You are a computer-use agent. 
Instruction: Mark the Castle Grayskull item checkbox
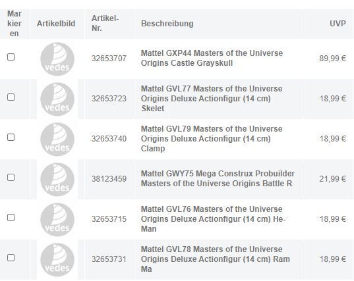(x=11, y=57)
